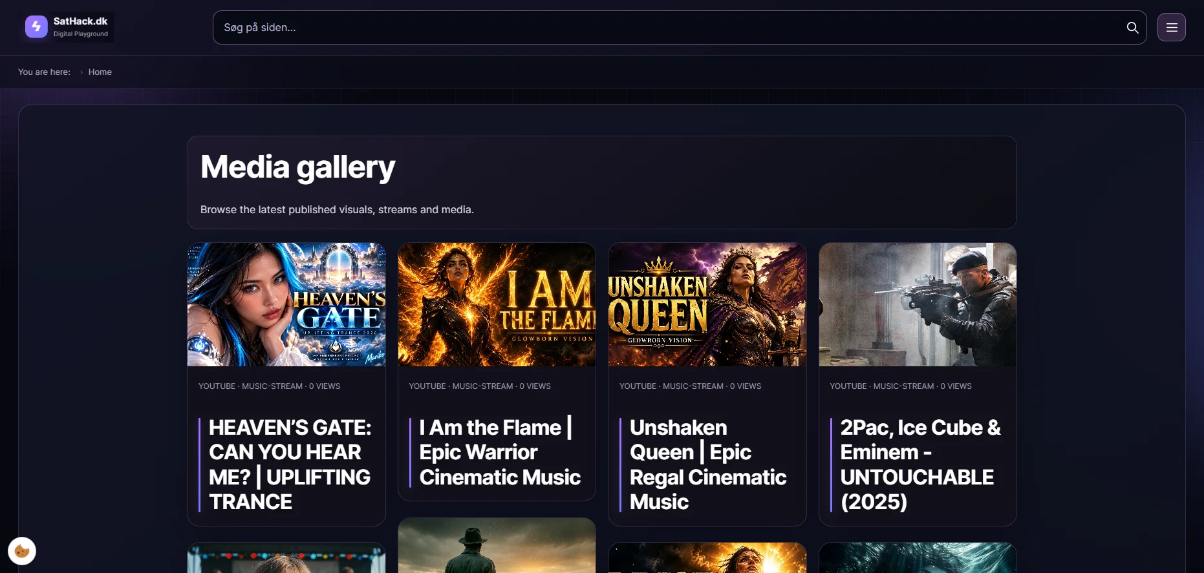Click YOUTUBE · MUSIC-STREAM label under Heaven's Gate
This screenshot has width=1204, height=573.
point(269,386)
